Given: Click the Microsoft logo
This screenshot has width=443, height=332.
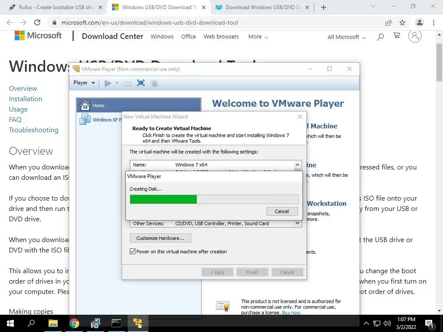Looking at the screenshot, I should (38, 35).
